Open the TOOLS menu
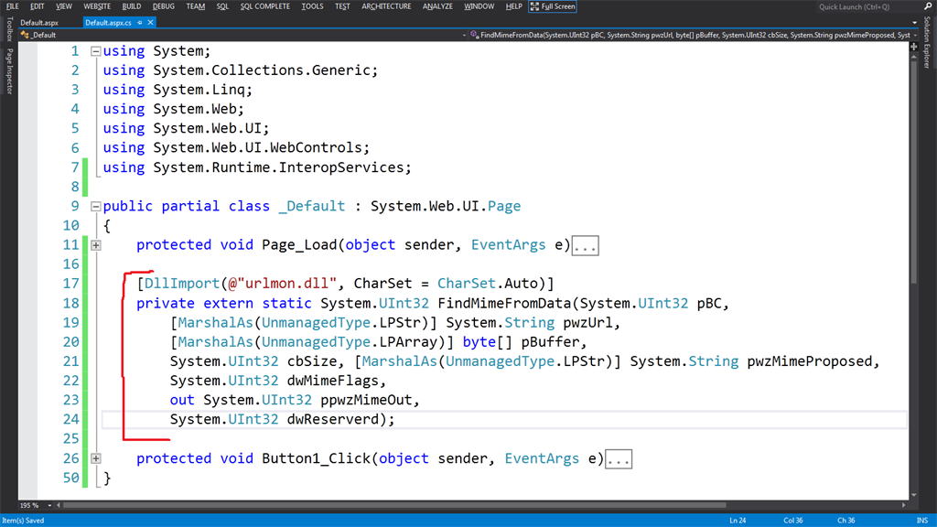 click(x=312, y=6)
